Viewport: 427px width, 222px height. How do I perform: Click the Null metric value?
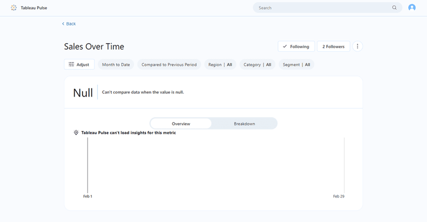(x=83, y=93)
